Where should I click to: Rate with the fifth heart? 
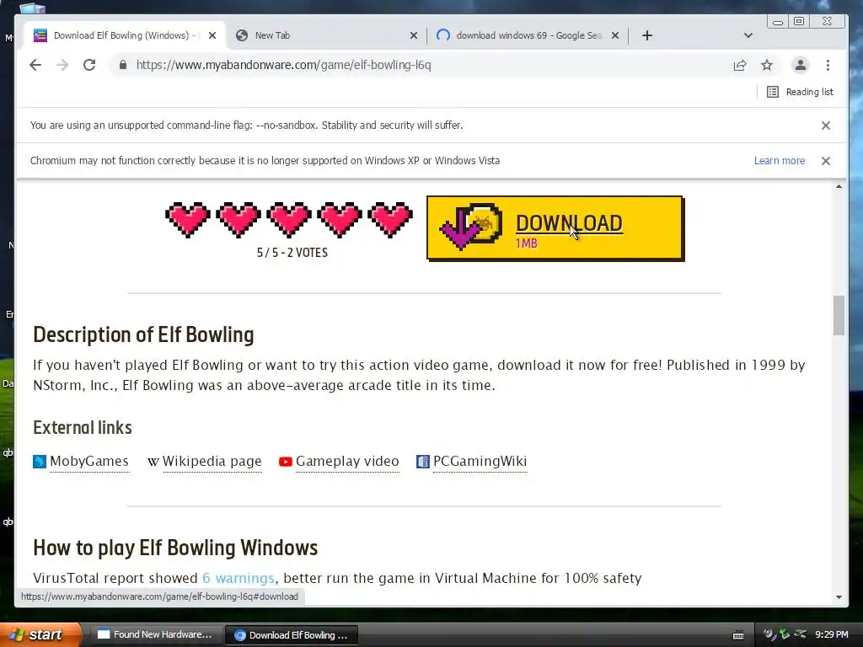[x=390, y=220]
